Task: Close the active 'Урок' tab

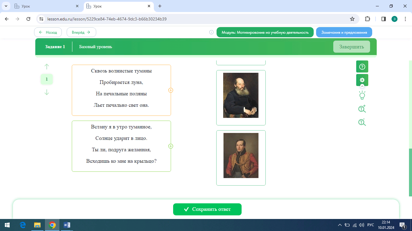Action: click(x=149, y=6)
